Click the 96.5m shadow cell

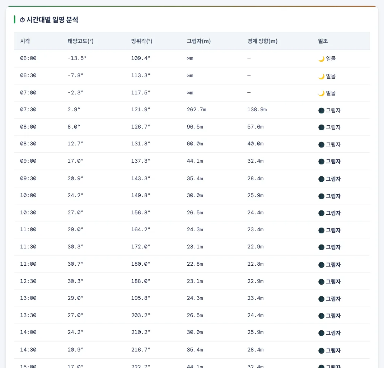[x=195, y=127]
